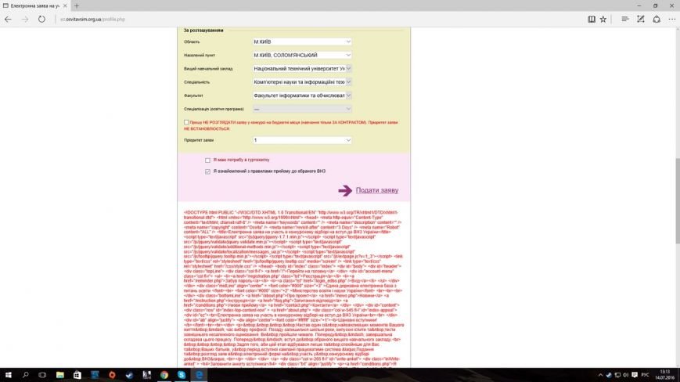Click the browser forward arrow
This screenshot has height=382, width=680.
coord(25,19)
